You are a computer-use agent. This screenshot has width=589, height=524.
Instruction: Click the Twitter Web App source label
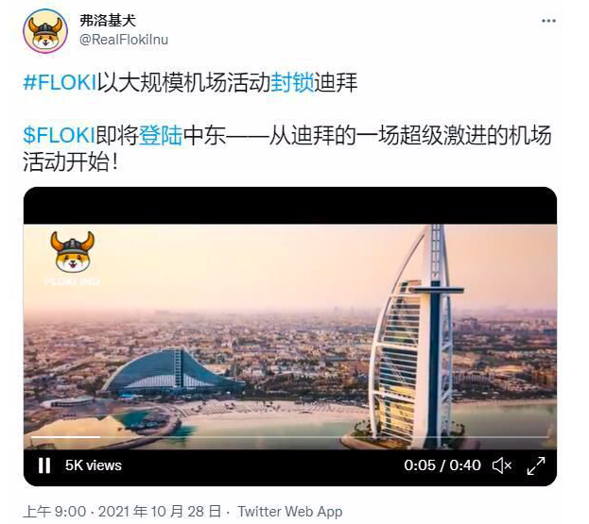[290, 512]
